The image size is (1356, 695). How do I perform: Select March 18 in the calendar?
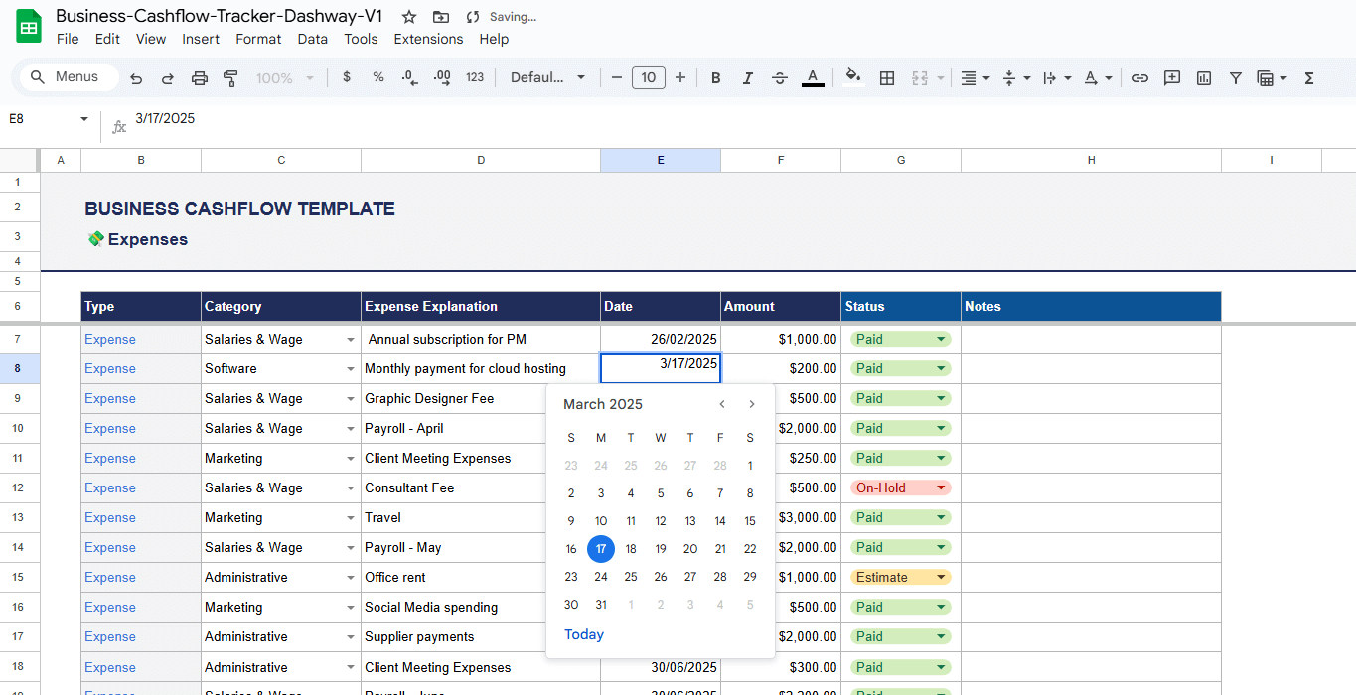[631, 549]
